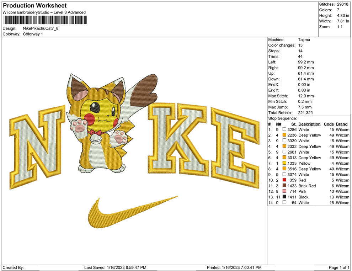The width and height of the screenshot is (352, 271).
Task: Click the Brand column header
Action: 342,124
